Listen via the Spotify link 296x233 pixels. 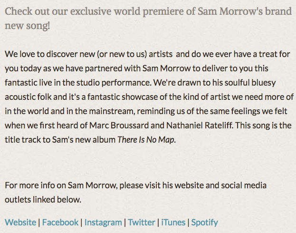[x=205, y=222]
